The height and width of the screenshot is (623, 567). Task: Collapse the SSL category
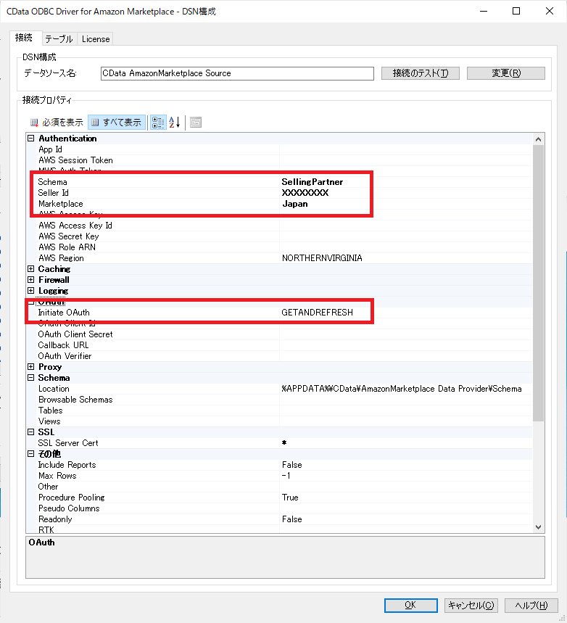(x=30, y=432)
